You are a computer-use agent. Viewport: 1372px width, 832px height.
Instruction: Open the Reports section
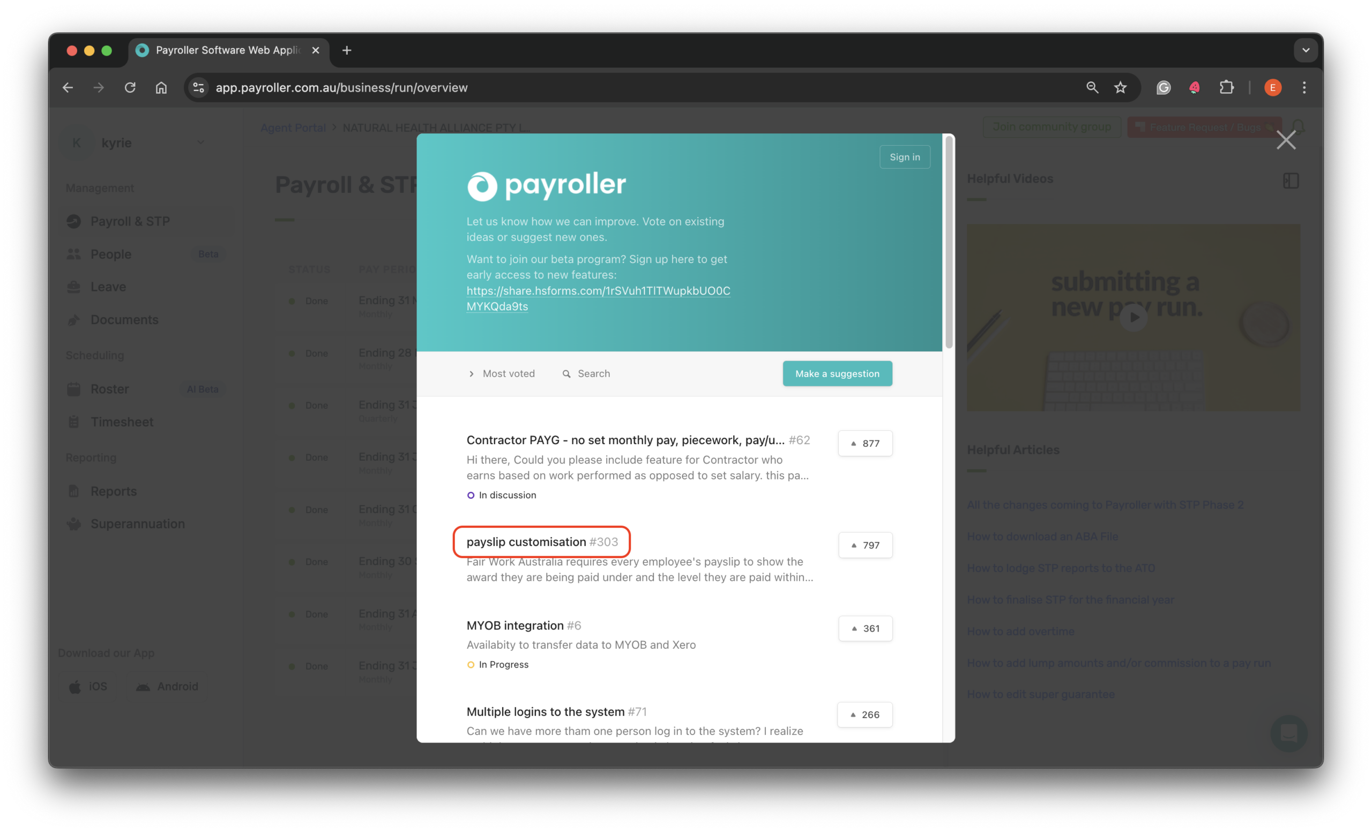coord(116,491)
